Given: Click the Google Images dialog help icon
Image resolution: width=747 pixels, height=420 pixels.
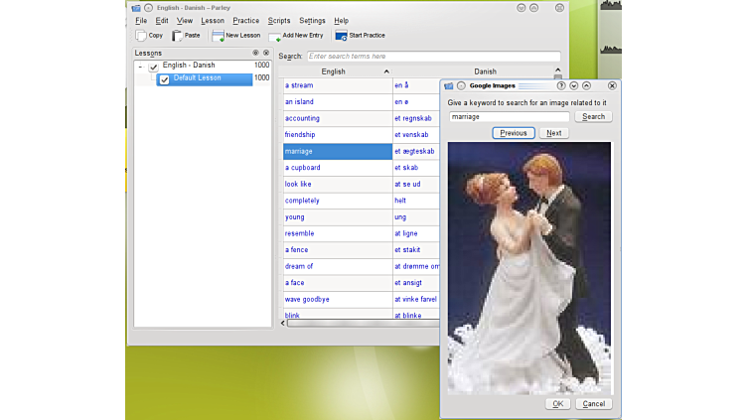Looking at the screenshot, I should (561, 86).
